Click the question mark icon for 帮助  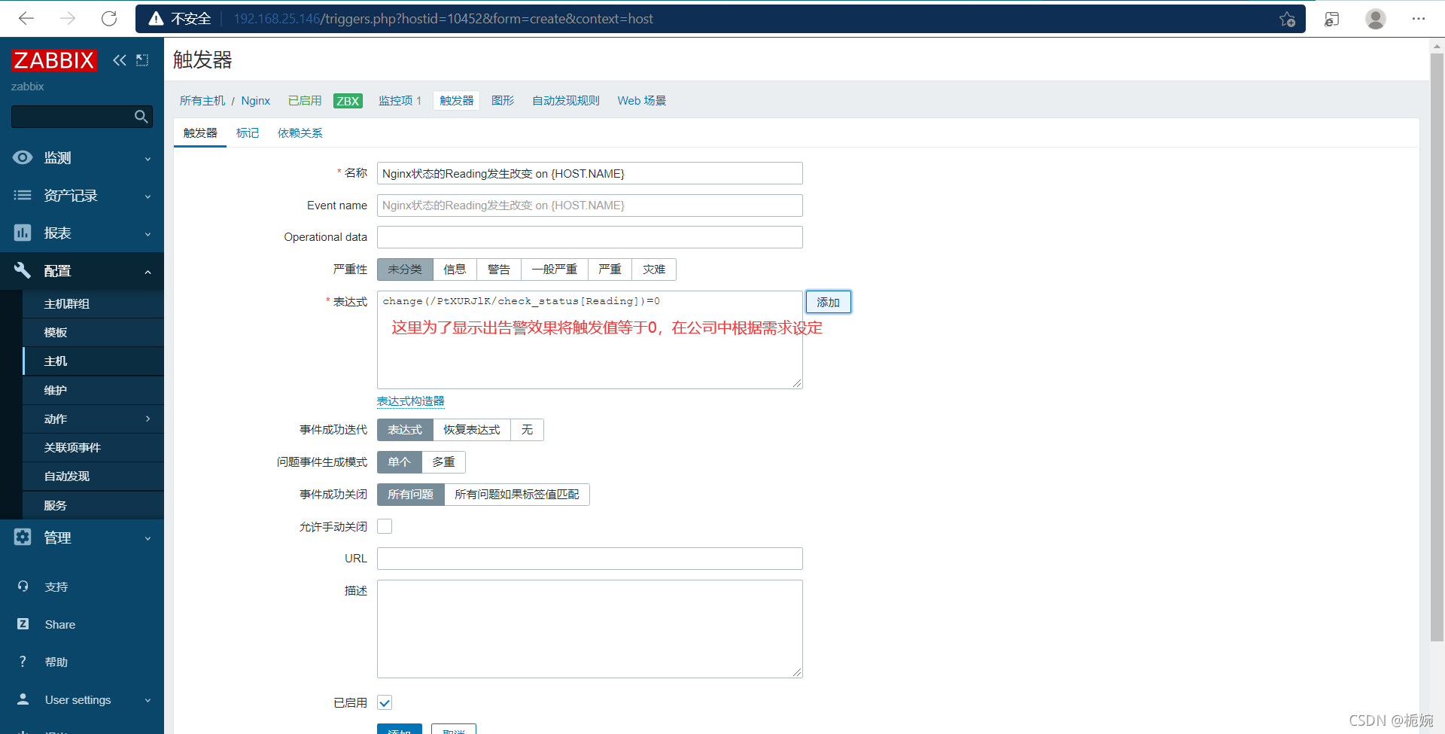click(x=23, y=662)
